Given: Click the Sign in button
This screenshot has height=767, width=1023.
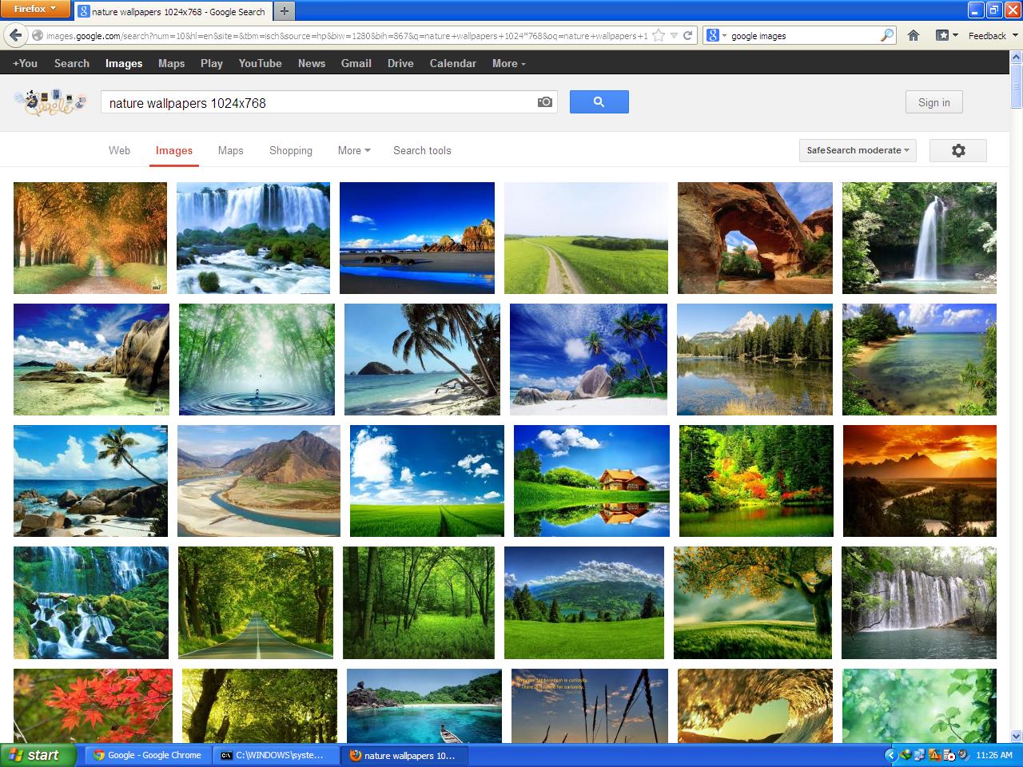Looking at the screenshot, I should coord(933,101).
